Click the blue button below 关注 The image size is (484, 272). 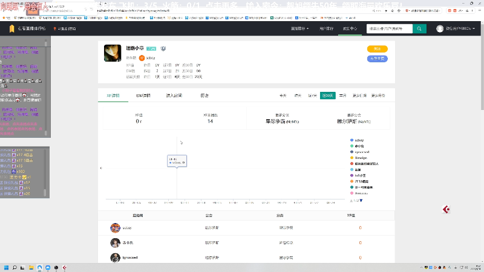(x=377, y=59)
